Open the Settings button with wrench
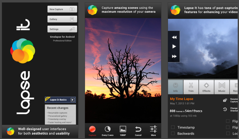Screen dimensions: 239x139 [62, 29]
